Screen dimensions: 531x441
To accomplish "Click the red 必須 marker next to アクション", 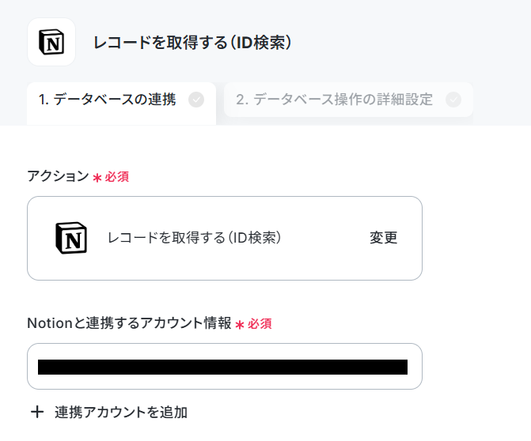I will point(117,177).
